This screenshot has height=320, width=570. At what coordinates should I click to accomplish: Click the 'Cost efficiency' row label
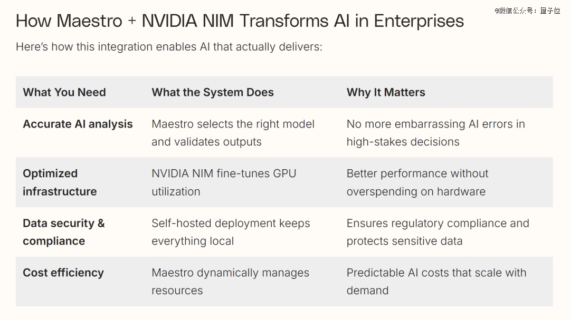pyautogui.click(x=63, y=273)
